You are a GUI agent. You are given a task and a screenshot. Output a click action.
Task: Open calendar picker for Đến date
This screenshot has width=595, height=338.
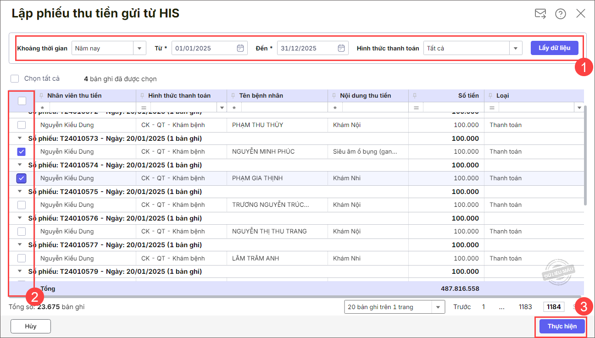(x=341, y=48)
